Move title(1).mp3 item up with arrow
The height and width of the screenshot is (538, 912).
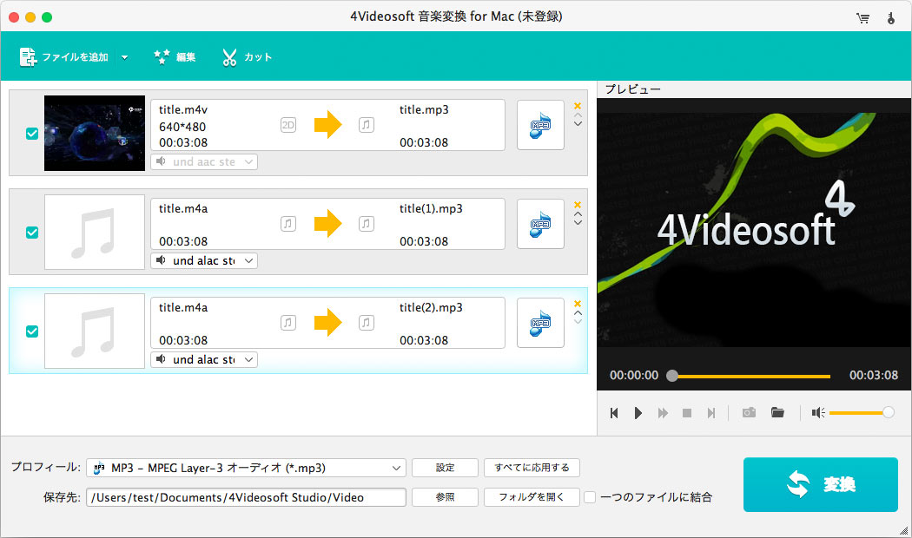(578, 213)
